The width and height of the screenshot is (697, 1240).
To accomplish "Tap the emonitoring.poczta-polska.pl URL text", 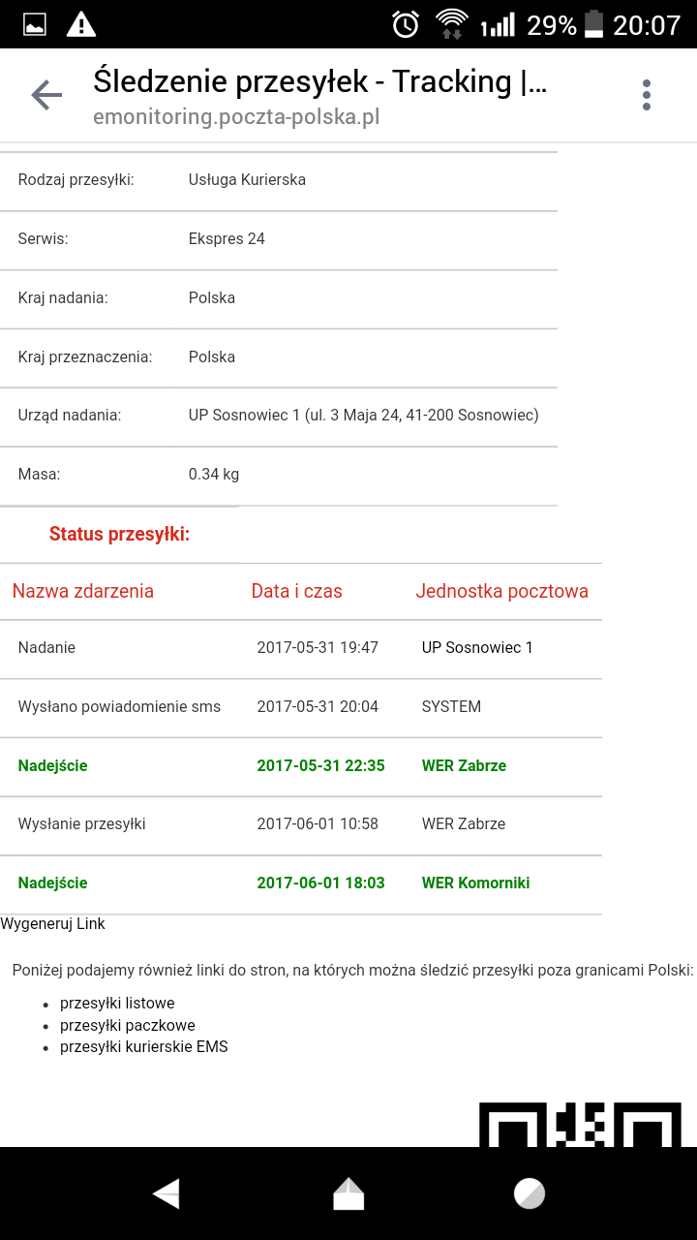I will [x=236, y=117].
